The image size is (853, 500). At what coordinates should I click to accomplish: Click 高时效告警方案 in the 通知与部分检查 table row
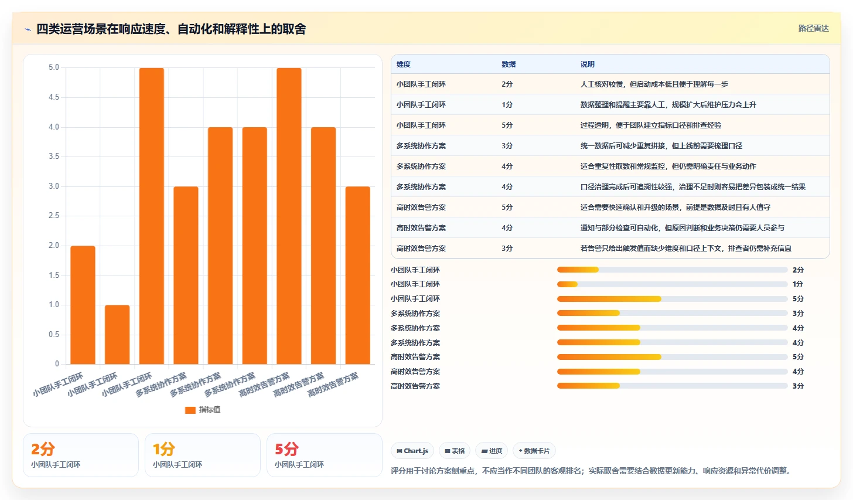pos(421,228)
